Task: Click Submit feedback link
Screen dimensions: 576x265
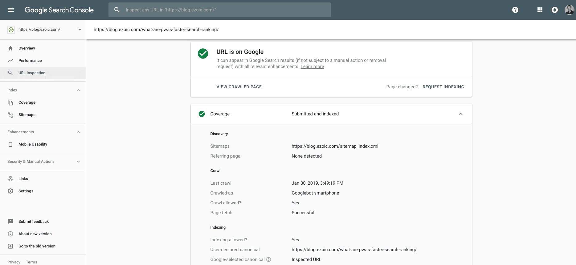Action: (34, 222)
